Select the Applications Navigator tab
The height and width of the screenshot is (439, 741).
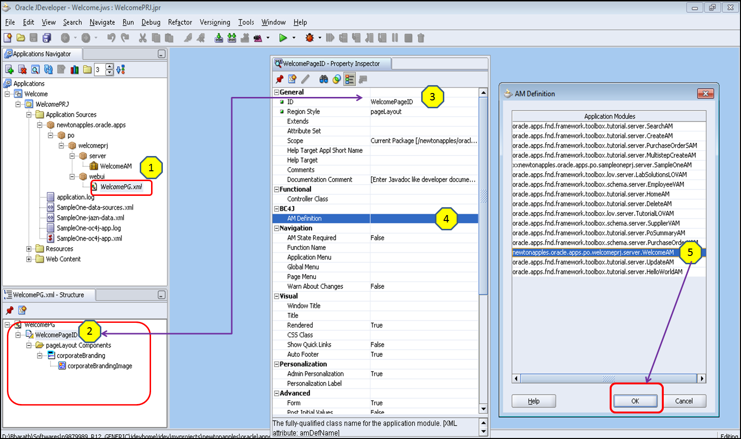(42, 54)
